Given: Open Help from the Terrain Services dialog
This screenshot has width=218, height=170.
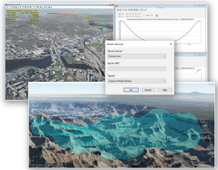Looking at the screenshot, I should click(x=164, y=90).
